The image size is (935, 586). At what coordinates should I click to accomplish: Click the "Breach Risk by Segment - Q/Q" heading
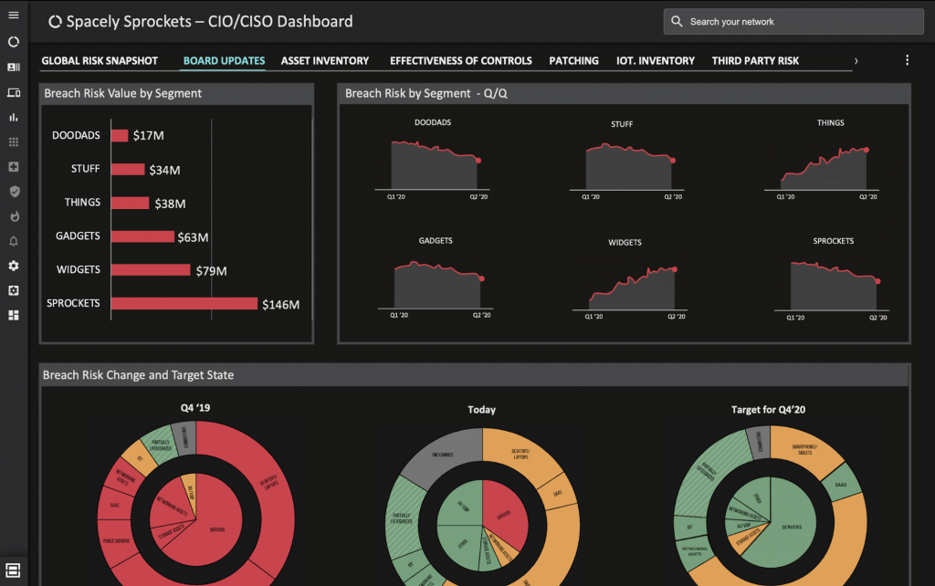click(x=426, y=94)
